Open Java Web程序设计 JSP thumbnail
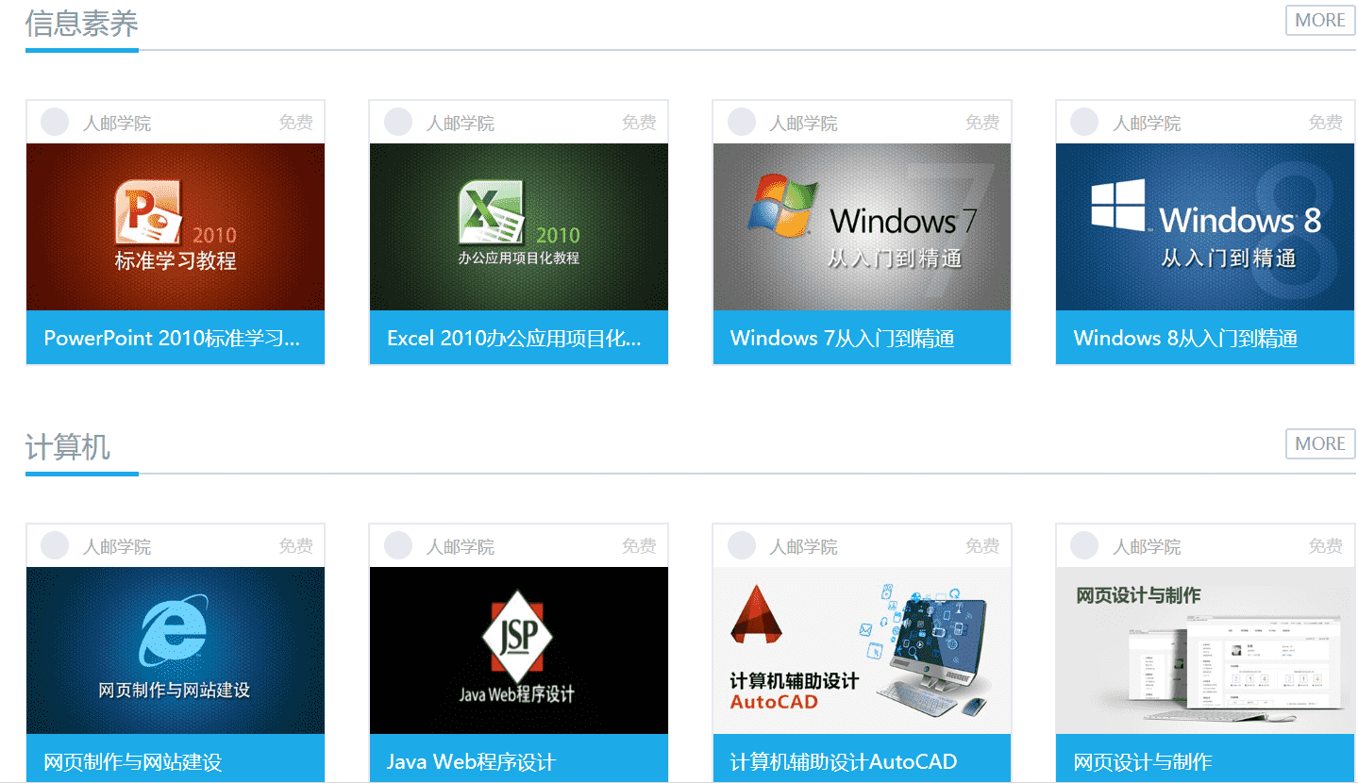Viewport: 1358px width, 783px height. 519,650
